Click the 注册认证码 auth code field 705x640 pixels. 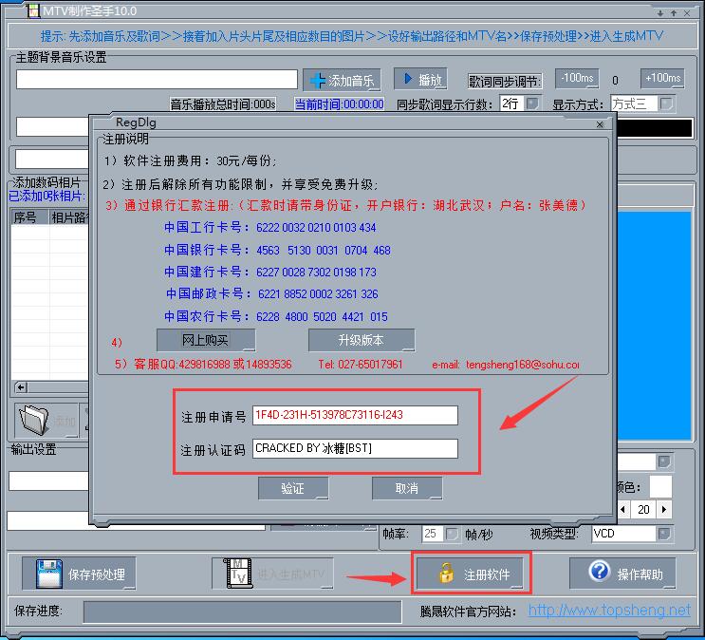(x=355, y=448)
